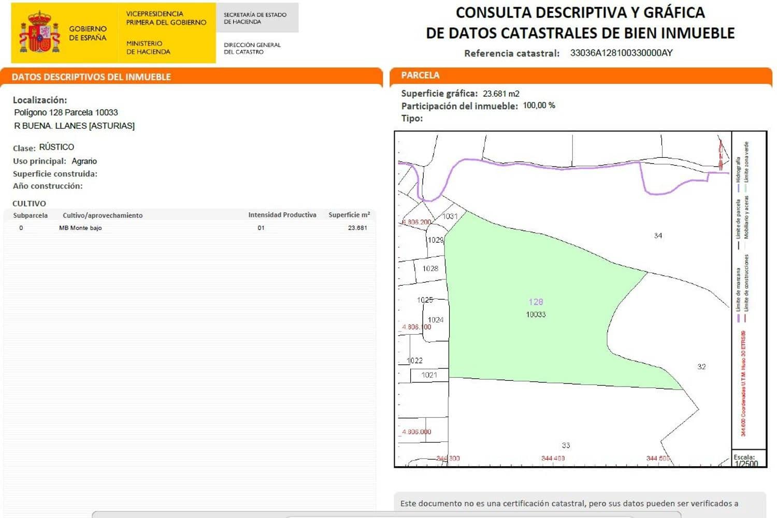This screenshot has height=518, width=777.
Task: Click the catastral reference 33036A128100330000AY
Action: click(621, 53)
